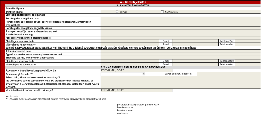Check the Egyedi report type checkbox
This screenshot has height=115, width=261.
pos(117,12)
